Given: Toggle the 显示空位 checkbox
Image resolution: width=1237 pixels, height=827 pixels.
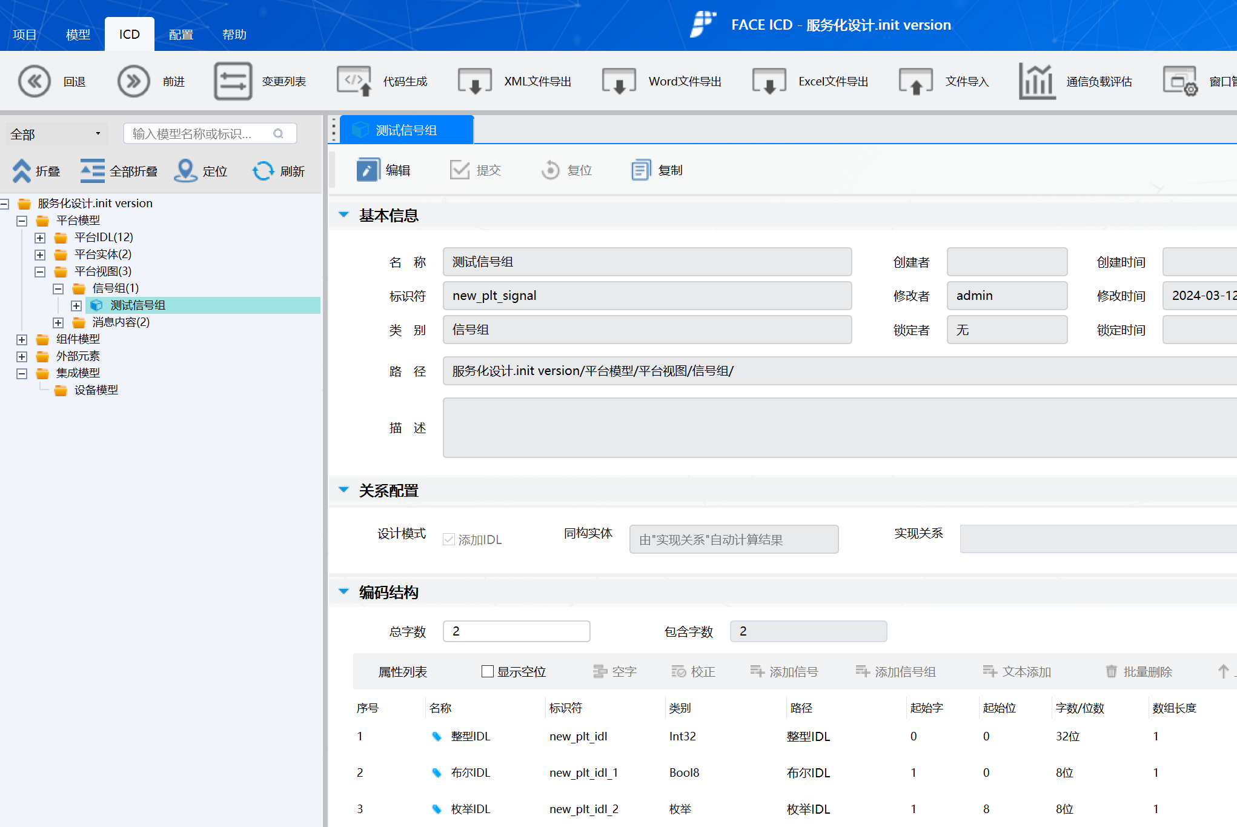Looking at the screenshot, I should [x=487, y=671].
